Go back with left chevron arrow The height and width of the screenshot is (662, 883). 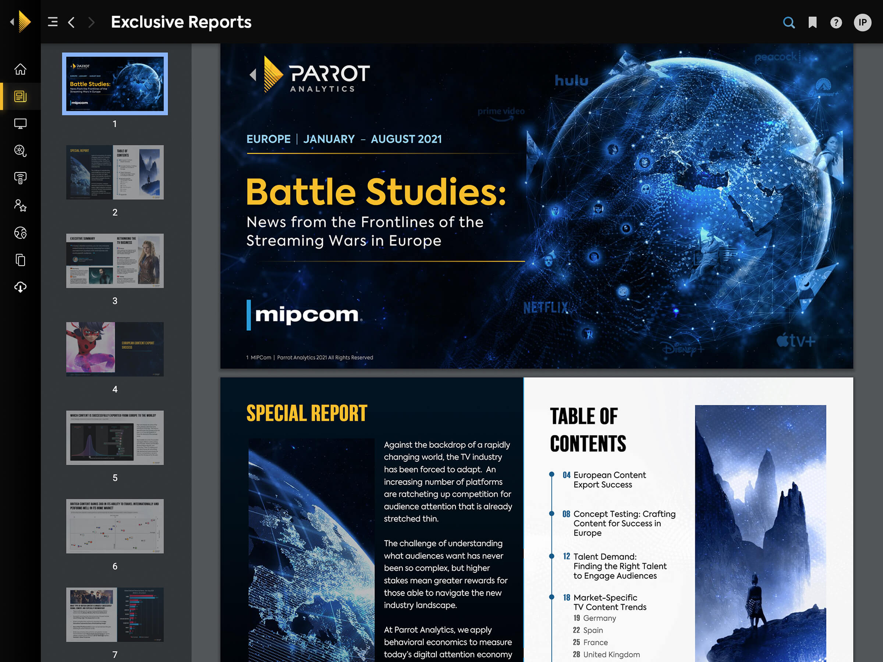click(71, 22)
